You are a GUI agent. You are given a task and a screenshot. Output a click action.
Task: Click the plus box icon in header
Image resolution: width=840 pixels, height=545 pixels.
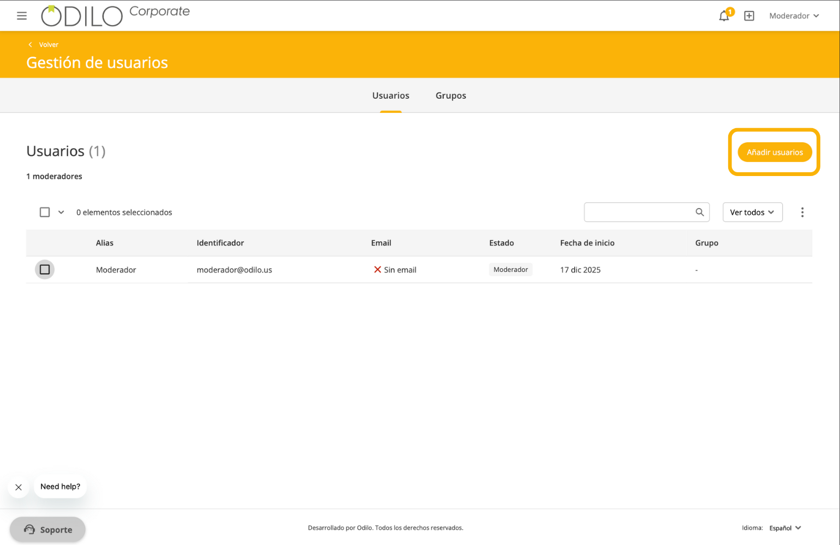749,16
